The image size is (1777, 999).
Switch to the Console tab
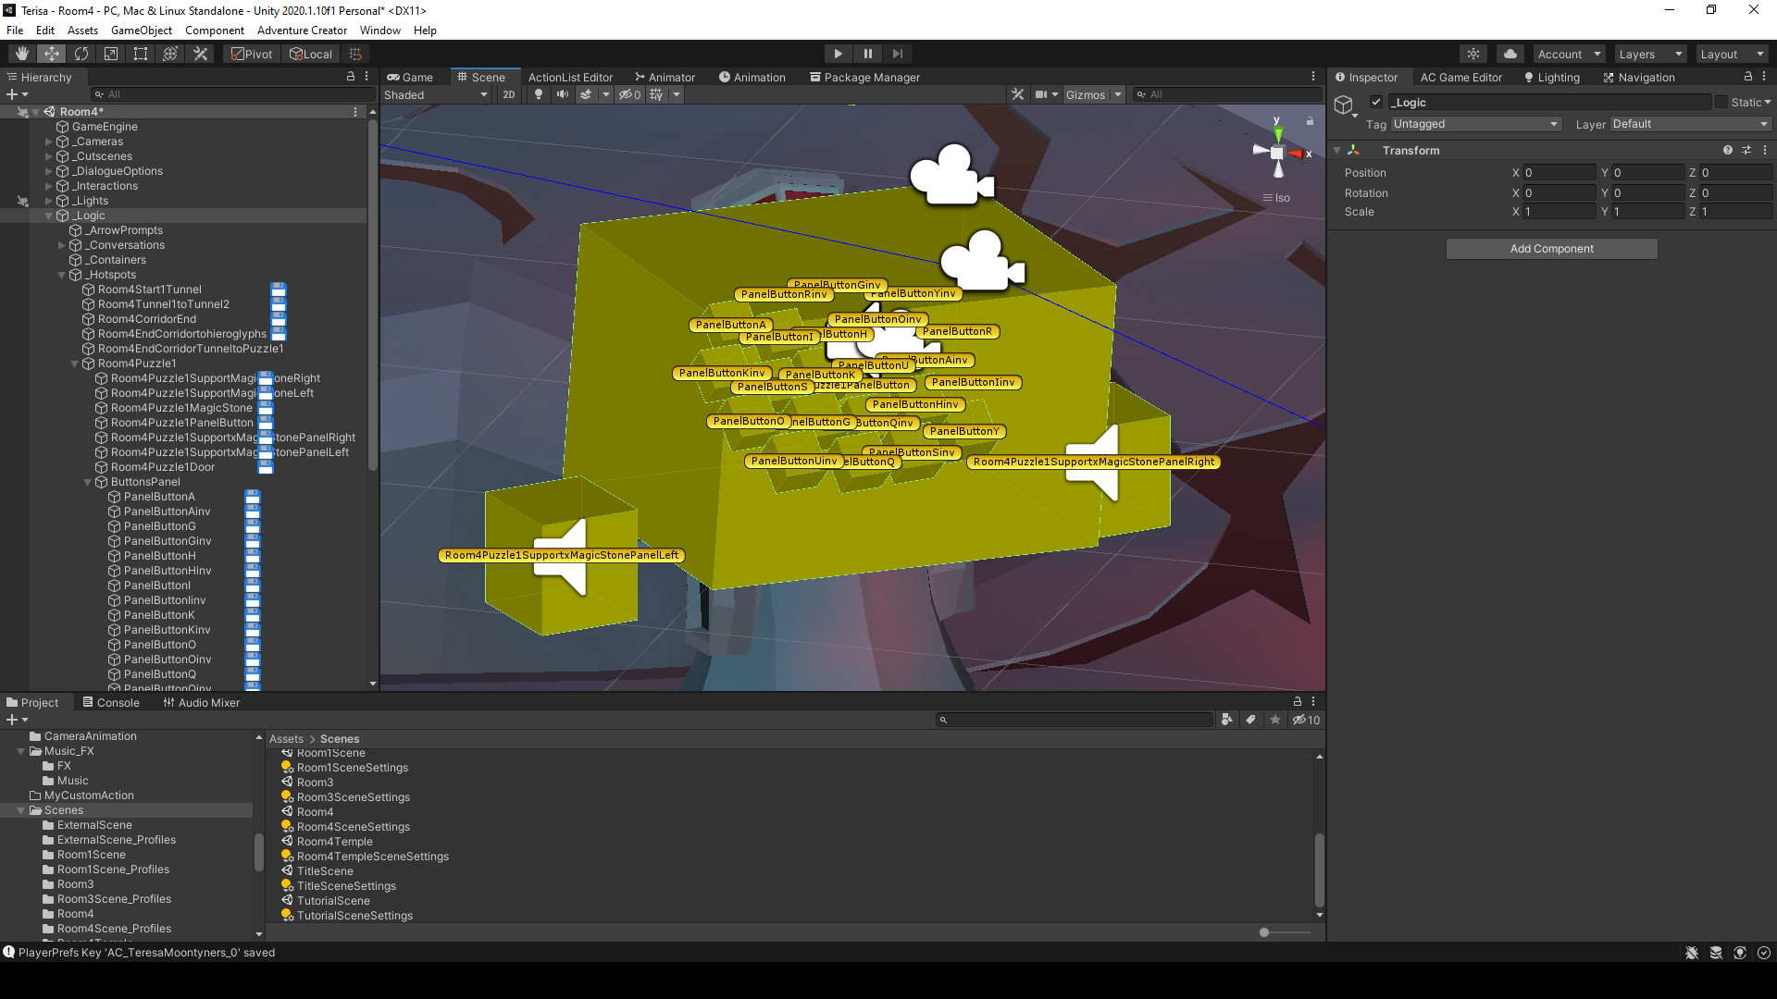click(x=111, y=703)
